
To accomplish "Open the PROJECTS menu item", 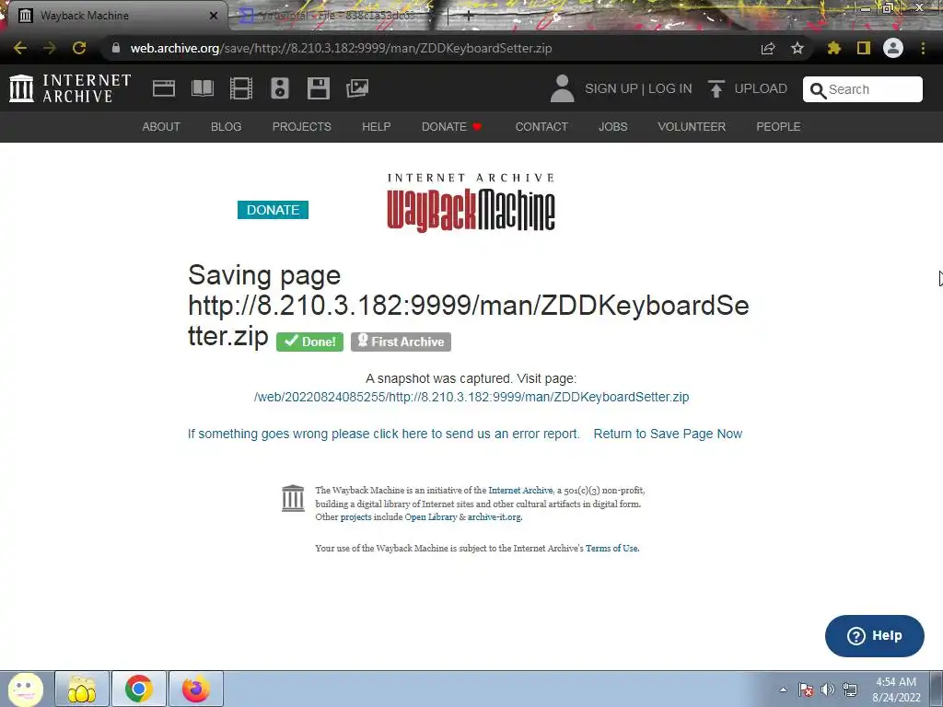I will point(302,127).
